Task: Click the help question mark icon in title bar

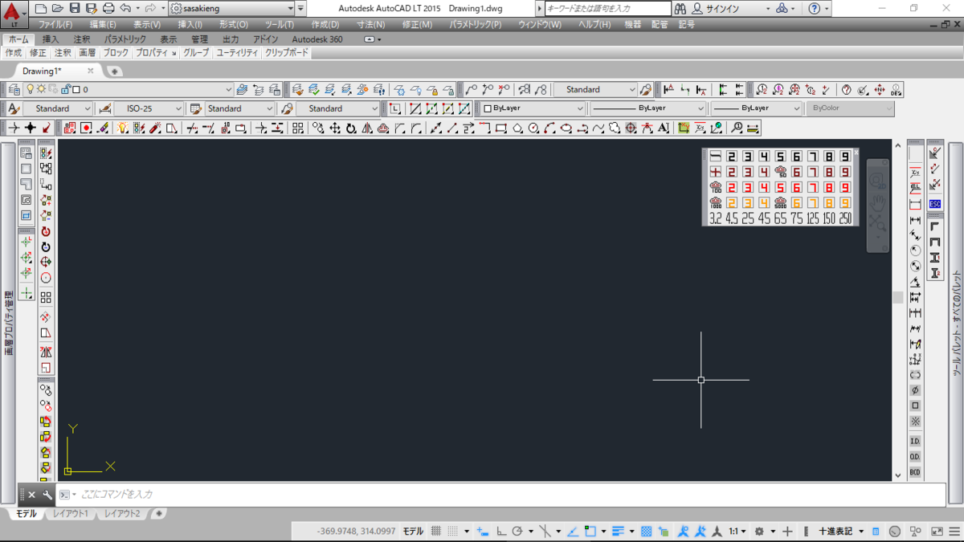Action: 815,8
